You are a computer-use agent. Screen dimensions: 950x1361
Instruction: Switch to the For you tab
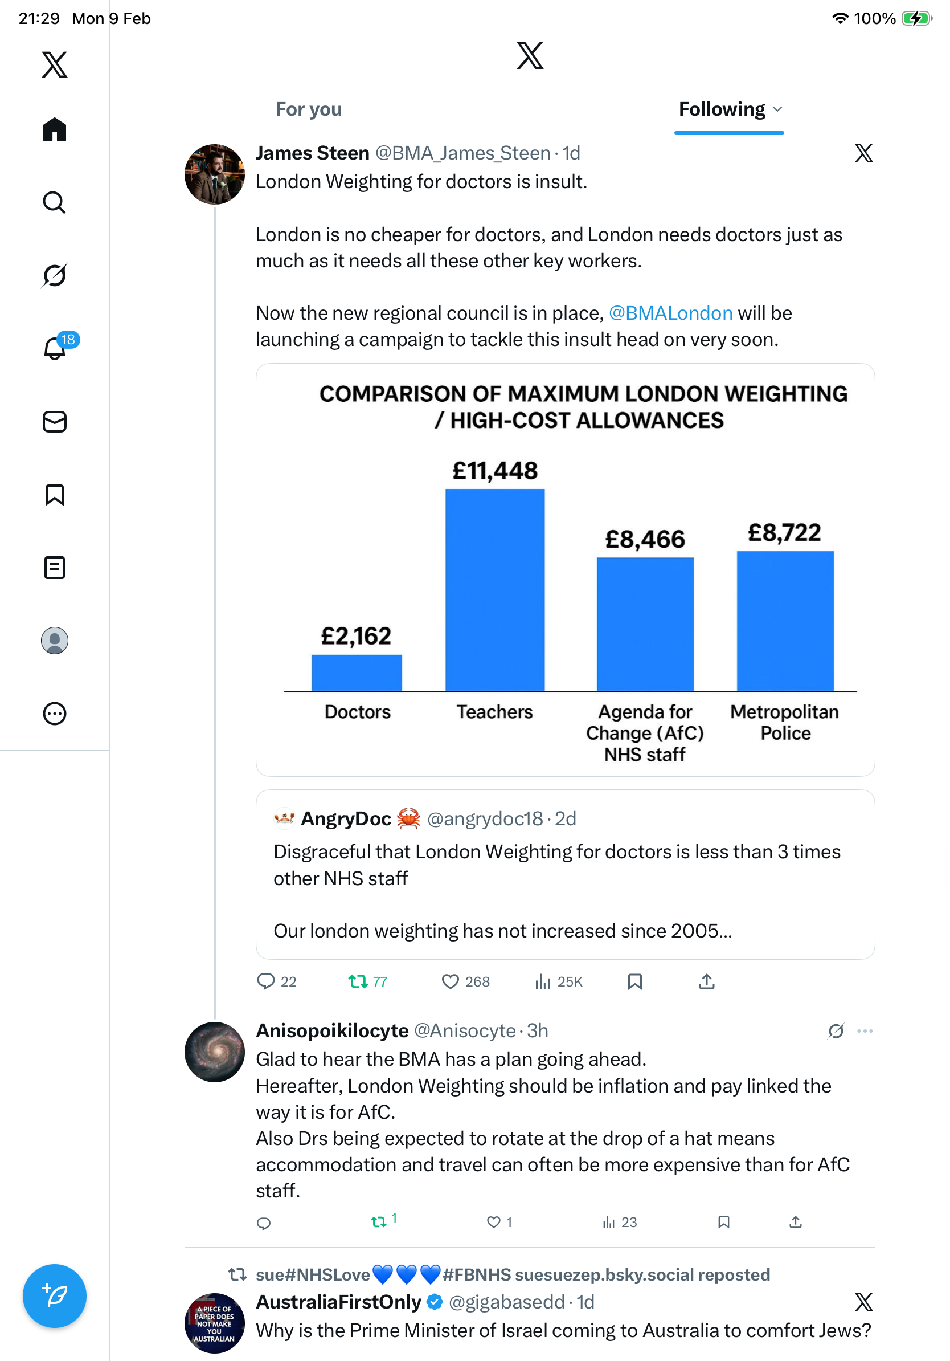point(309,109)
